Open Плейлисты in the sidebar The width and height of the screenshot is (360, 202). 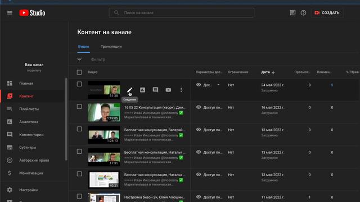coord(29,109)
